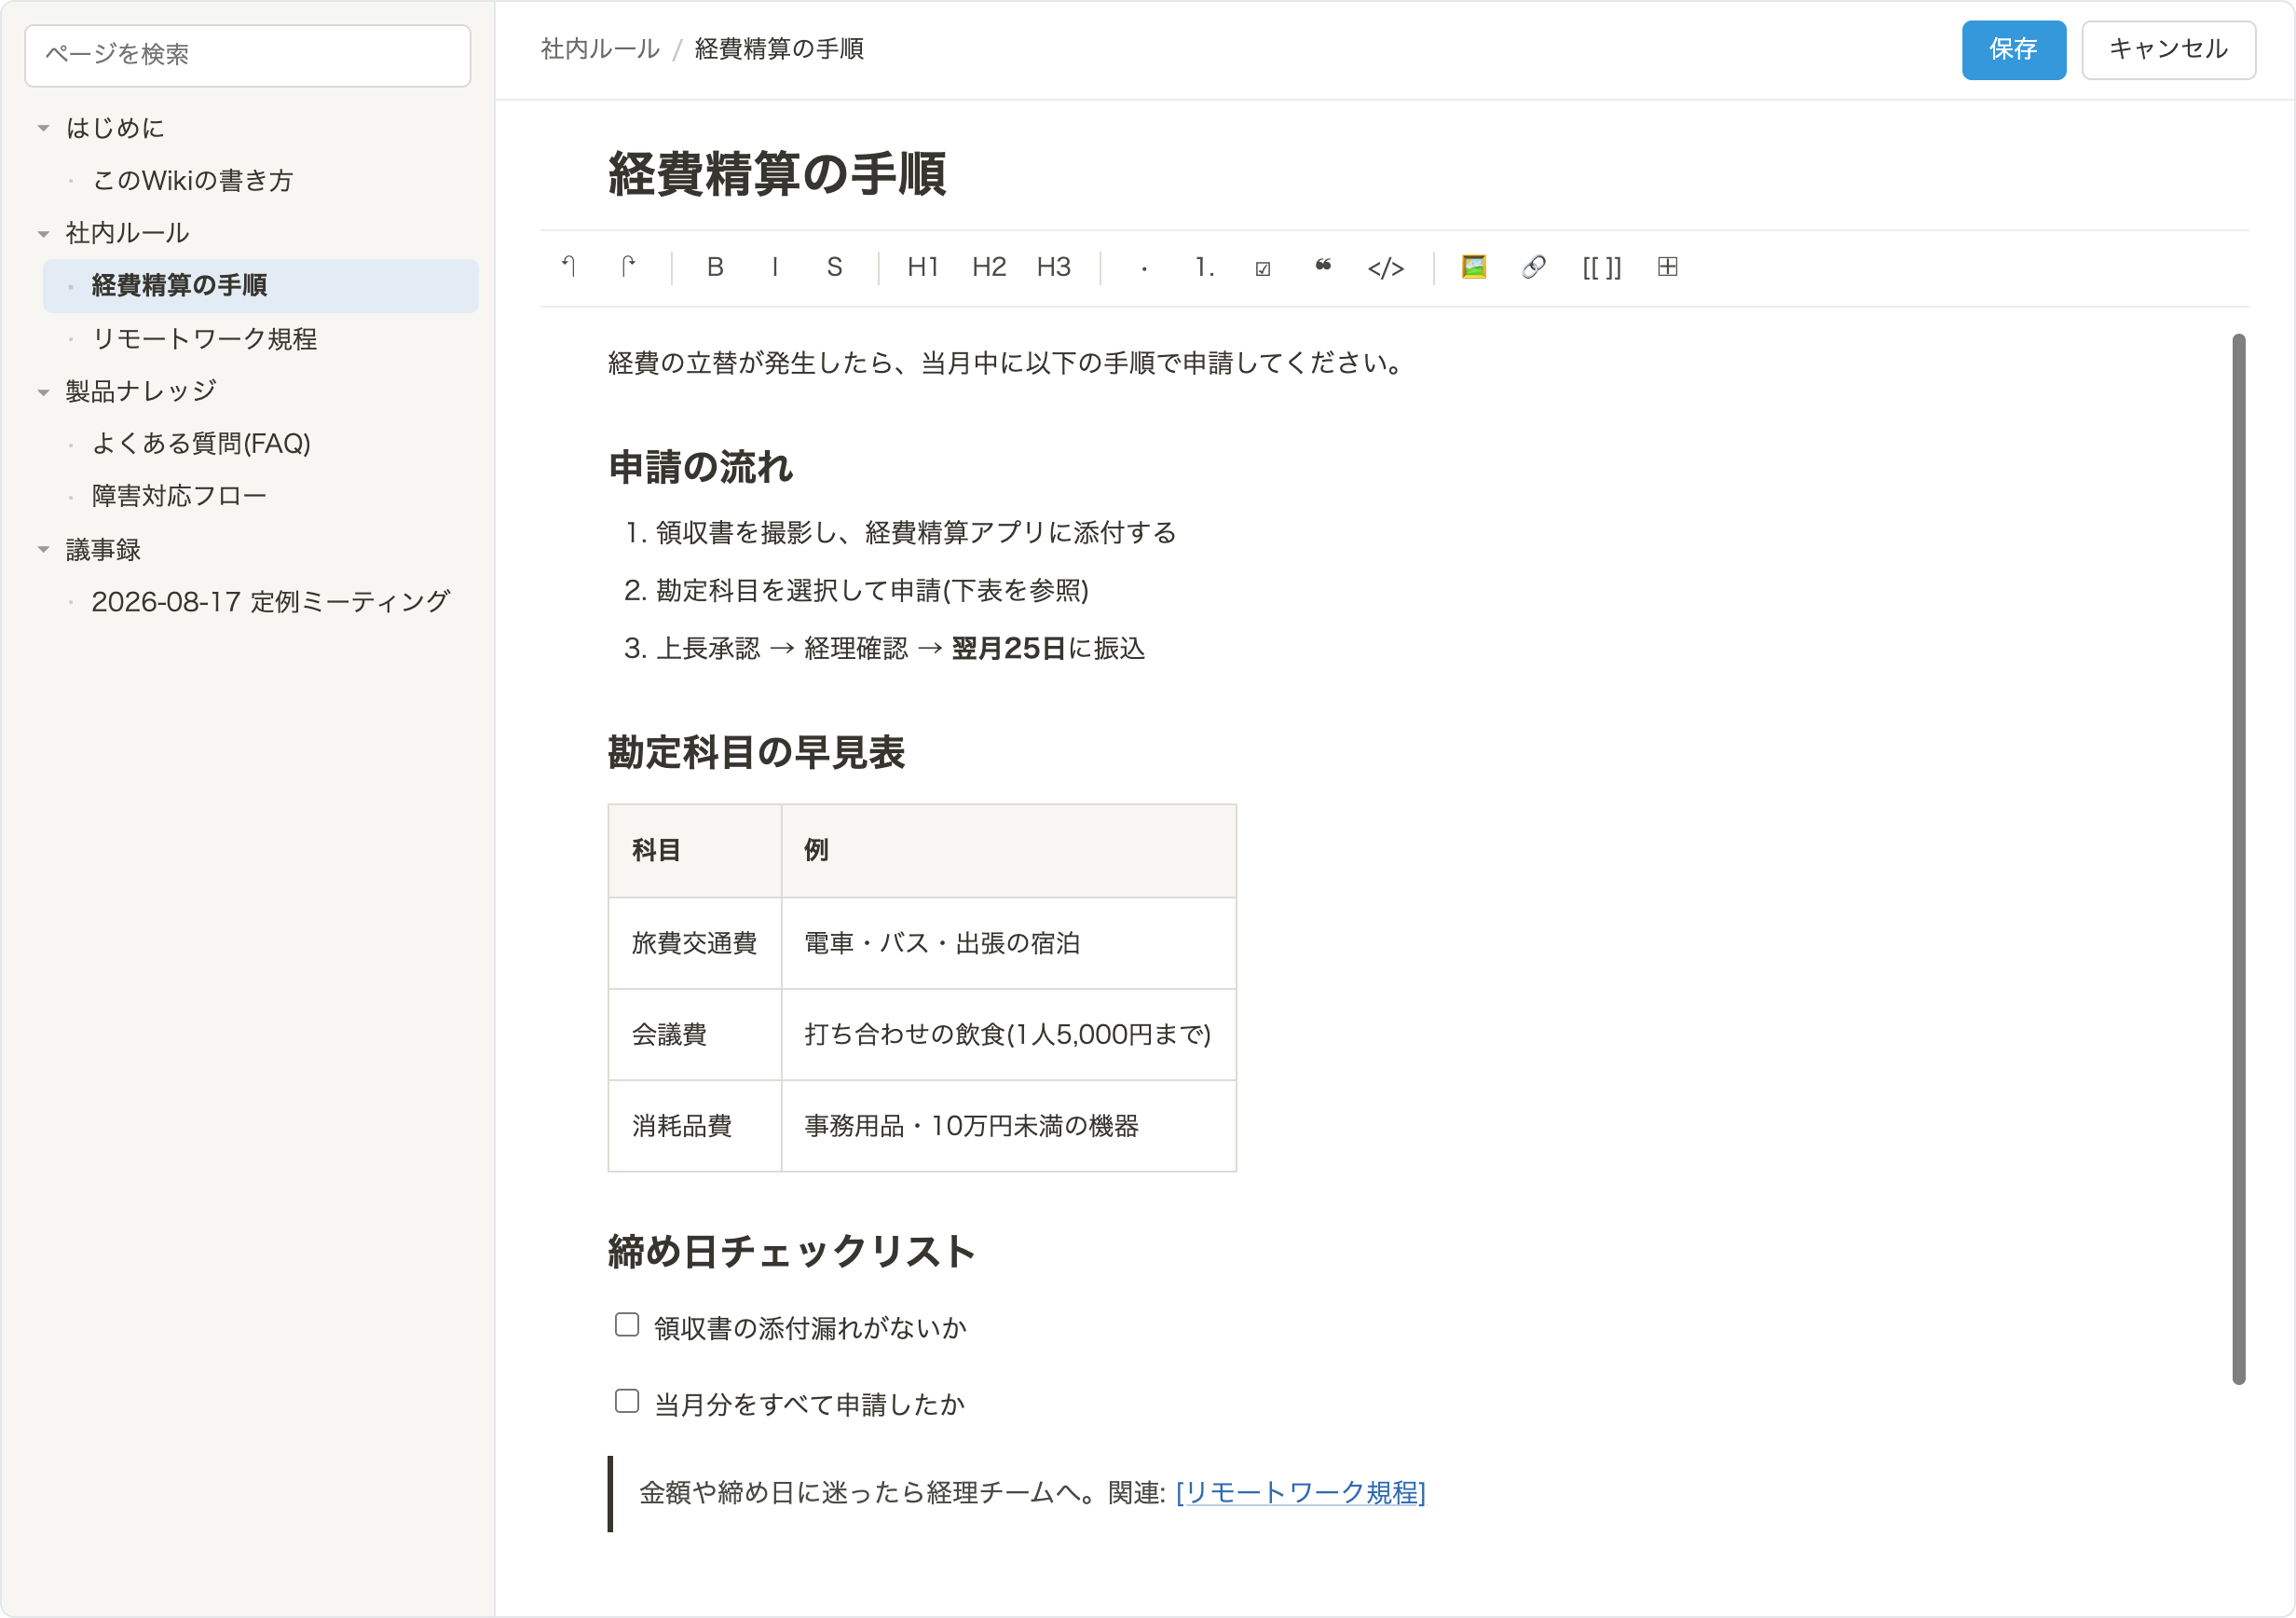Insert a bulleted list

coord(1144,267)
